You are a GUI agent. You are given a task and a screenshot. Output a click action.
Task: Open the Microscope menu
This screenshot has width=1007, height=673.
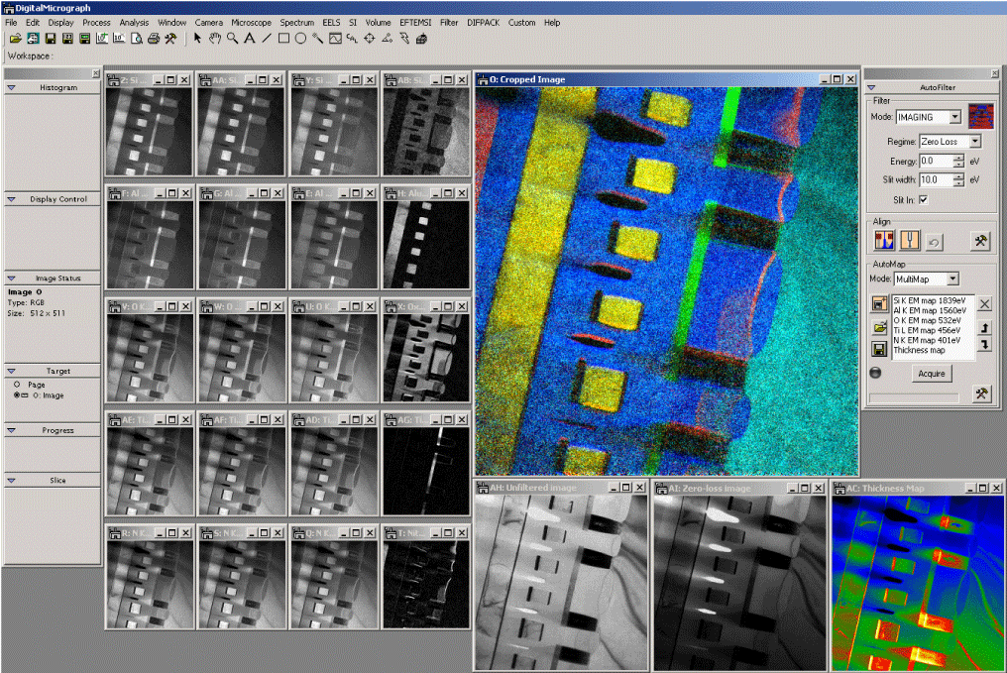(251, 22)
